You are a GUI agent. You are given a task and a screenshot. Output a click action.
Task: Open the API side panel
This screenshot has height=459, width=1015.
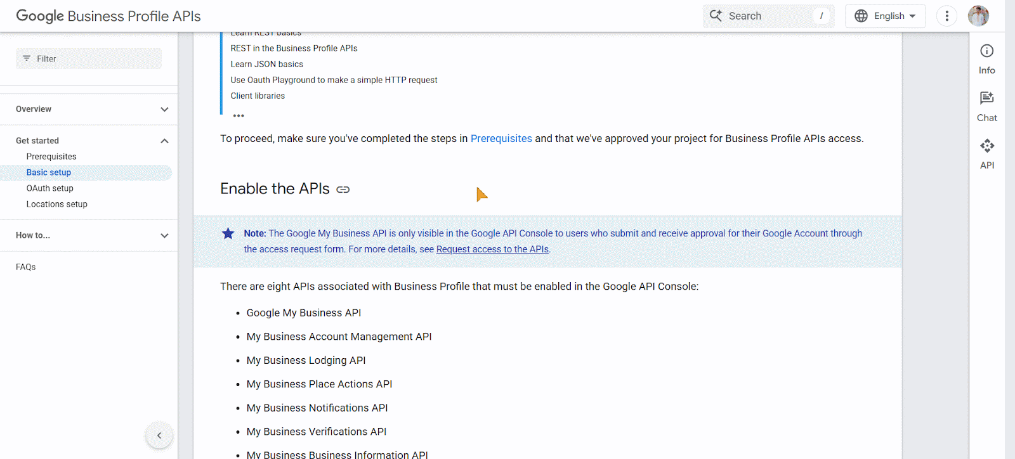pyautogui.click(x=987, y=155)
